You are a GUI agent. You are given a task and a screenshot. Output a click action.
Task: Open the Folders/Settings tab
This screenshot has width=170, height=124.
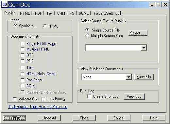(x=106, y=13)
